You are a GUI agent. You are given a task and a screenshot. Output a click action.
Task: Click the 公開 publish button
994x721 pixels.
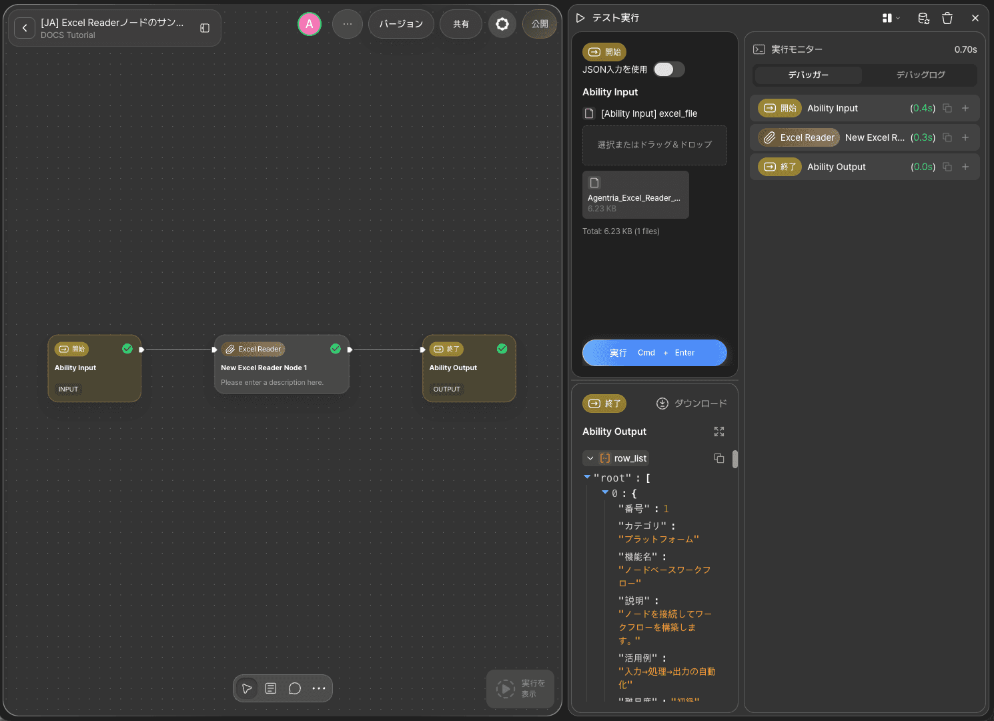click(540, 24)
